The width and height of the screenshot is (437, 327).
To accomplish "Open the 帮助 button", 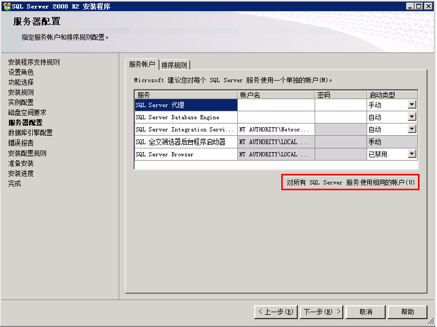I will pyautogui.click(x=407, y=312).
